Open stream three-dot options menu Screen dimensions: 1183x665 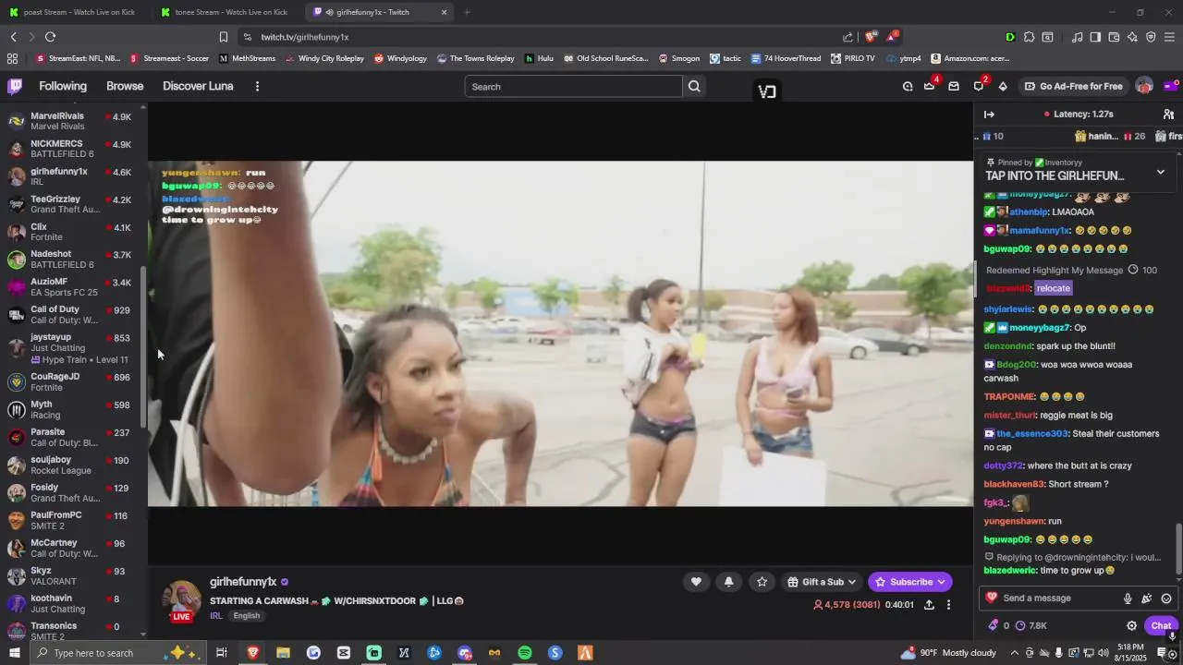click(947, 605)
